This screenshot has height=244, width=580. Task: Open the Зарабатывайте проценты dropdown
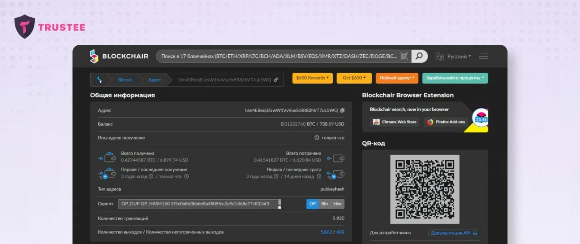(x=455, y=78)
